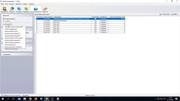Open the Контрагенты section icon
180x101 pixels.
tap(4, 9)
